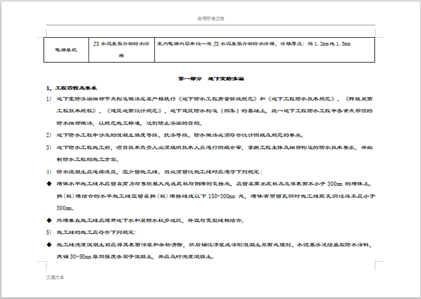Click the section heading 1、工程管控及要求
Image resolution: width=421 pixels, height=299 pixels.
(x=72, y=88)
